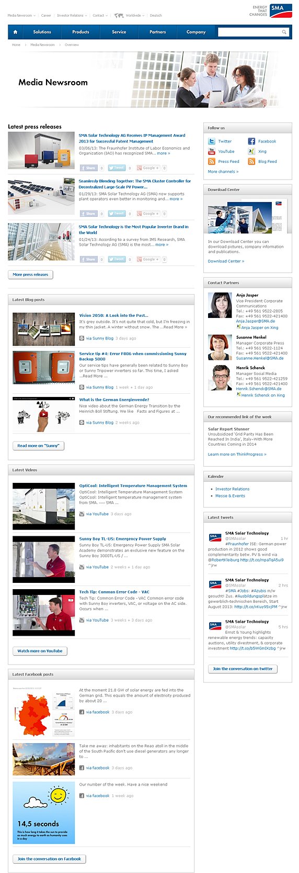299x873 pixels.
Task: Open the #Fraunhofer hashtag in tweet
Action: (x=237, y=544)
